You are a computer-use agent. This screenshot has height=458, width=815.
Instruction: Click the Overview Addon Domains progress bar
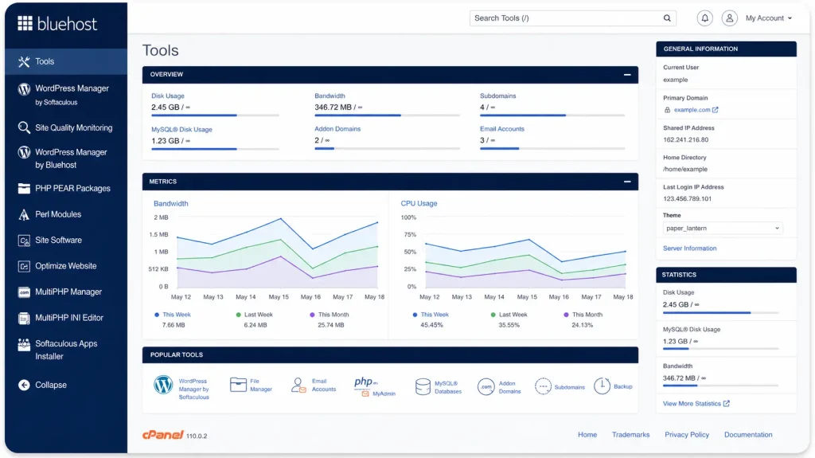tap(388, 148)
